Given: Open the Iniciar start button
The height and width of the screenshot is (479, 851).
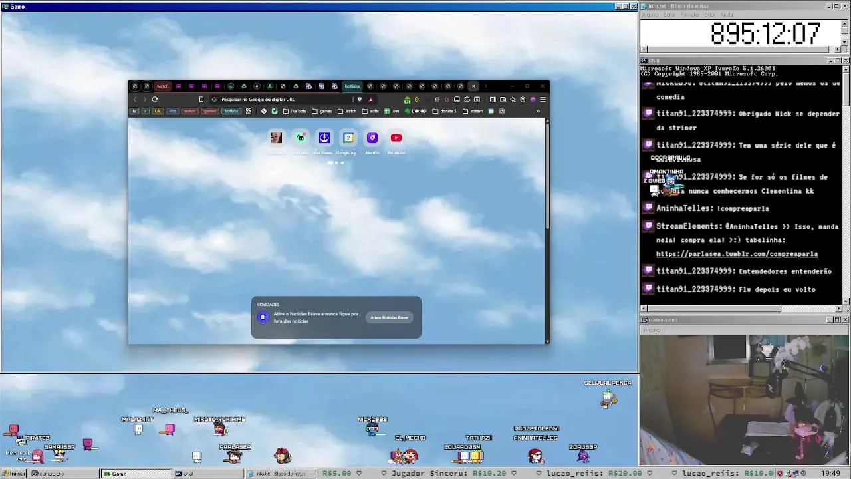Looking at the screenshot, I should pyautogui.click(x=13, y=474).
